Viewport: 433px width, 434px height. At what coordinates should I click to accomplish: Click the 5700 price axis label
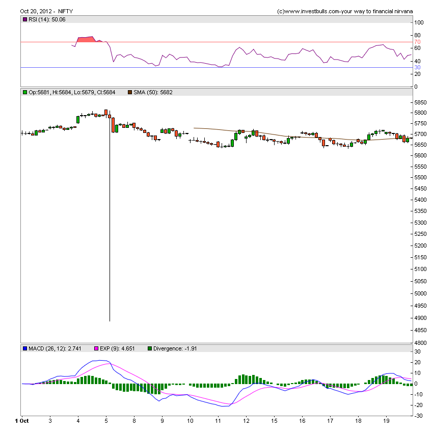[420, 134]
